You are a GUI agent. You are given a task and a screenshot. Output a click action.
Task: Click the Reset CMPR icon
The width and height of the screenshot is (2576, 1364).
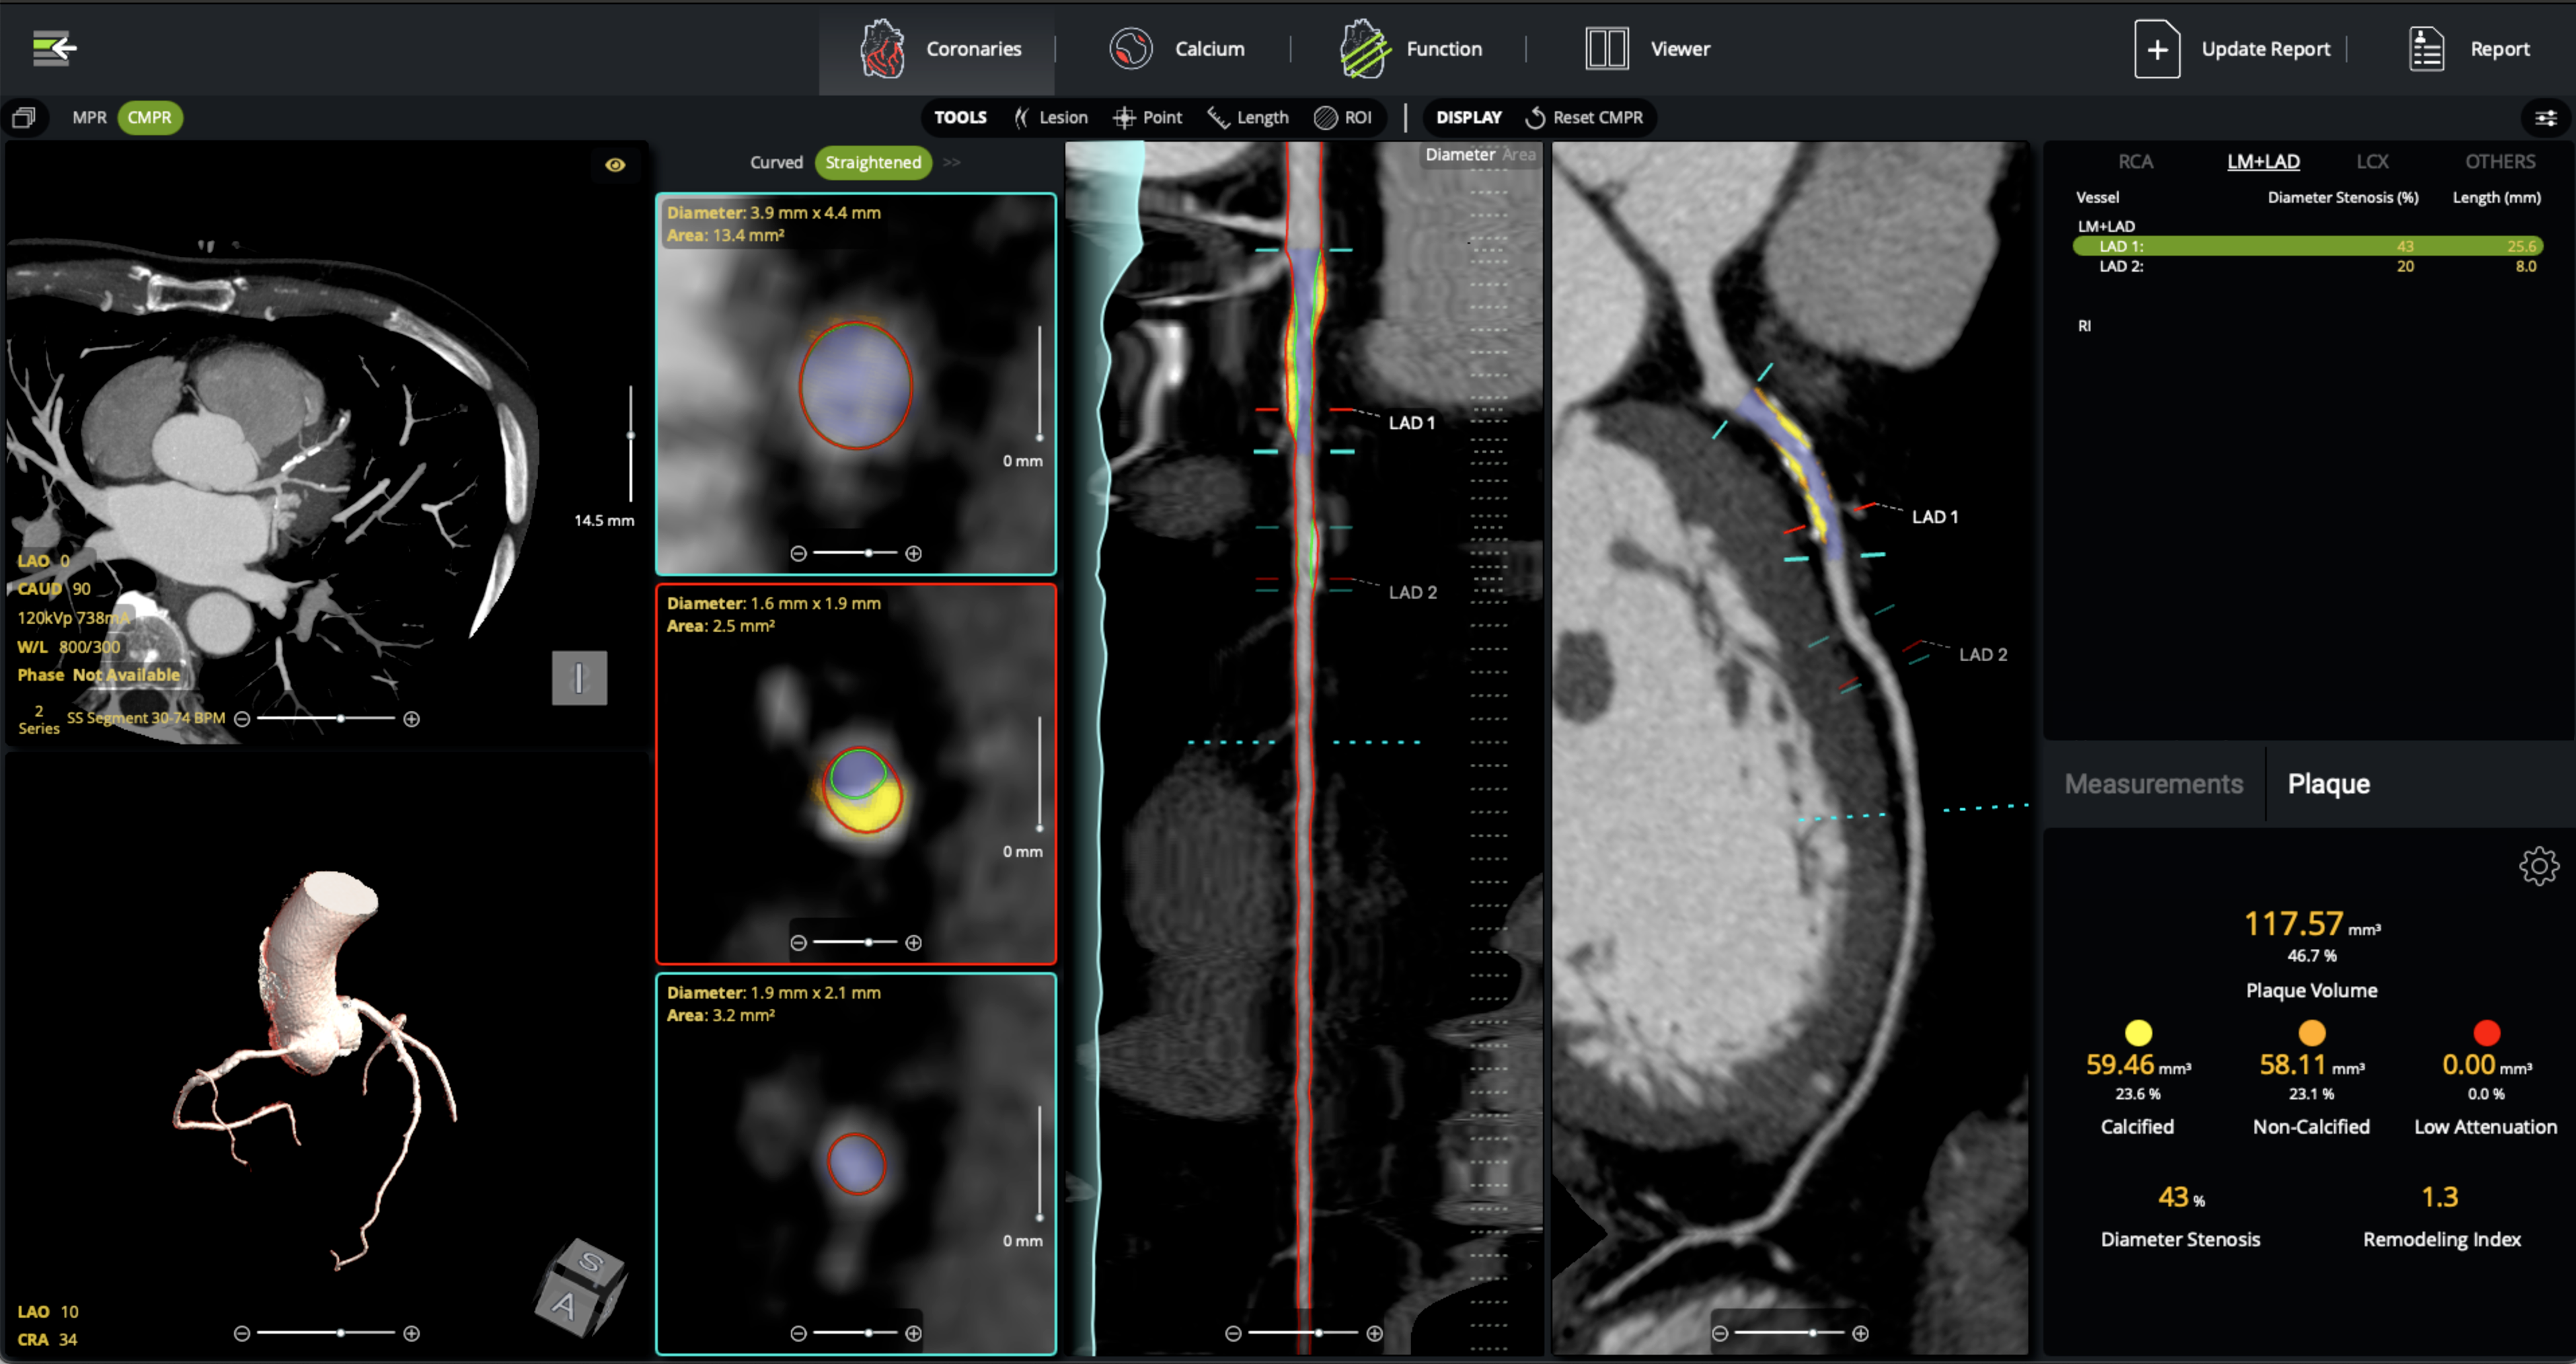(1534, 118)
